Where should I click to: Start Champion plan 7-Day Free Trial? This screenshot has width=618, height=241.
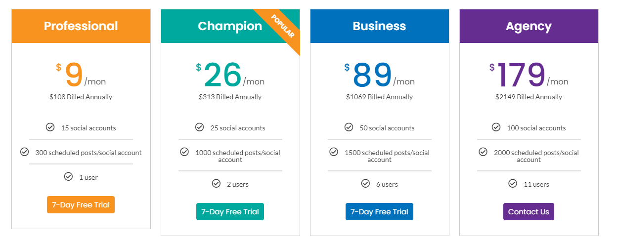pyautogui.click(x=230, y=211)
